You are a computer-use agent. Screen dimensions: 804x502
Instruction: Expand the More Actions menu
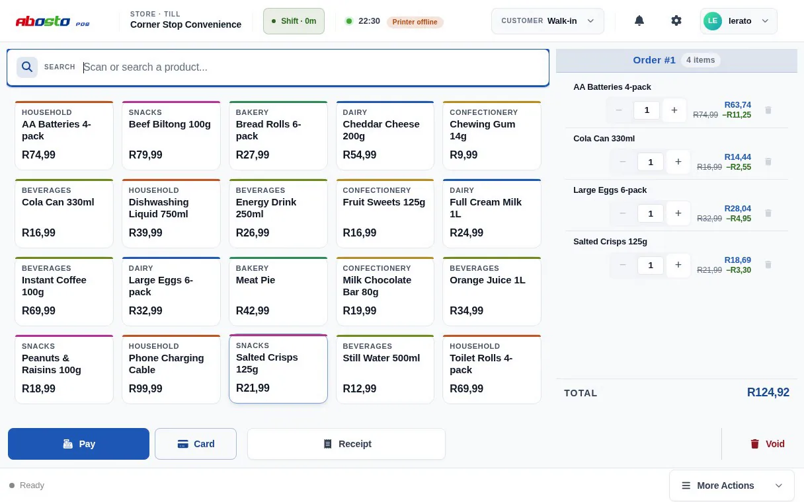click(x=733, y=485)
